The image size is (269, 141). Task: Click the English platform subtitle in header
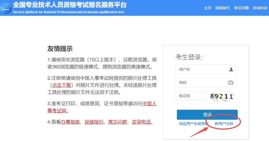coord(69,12)
